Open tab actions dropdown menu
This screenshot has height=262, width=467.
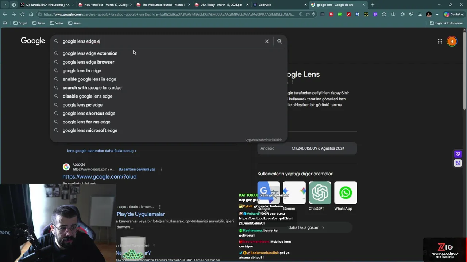tap(5, 5)
